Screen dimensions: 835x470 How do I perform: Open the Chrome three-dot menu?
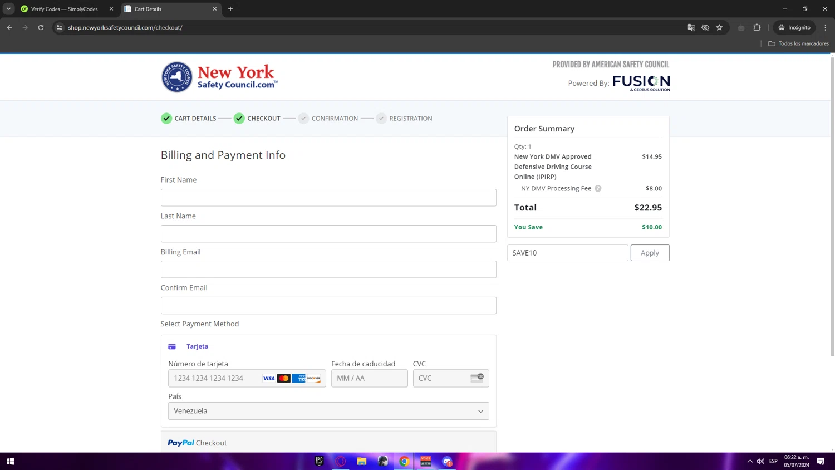(826, 27)
